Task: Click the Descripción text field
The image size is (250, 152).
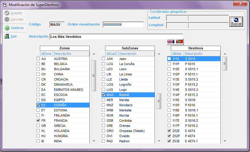Action: 116,37
